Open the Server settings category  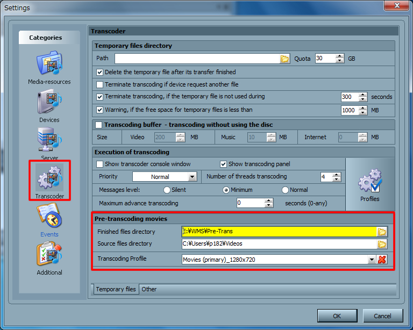click(x=49, y=143)
